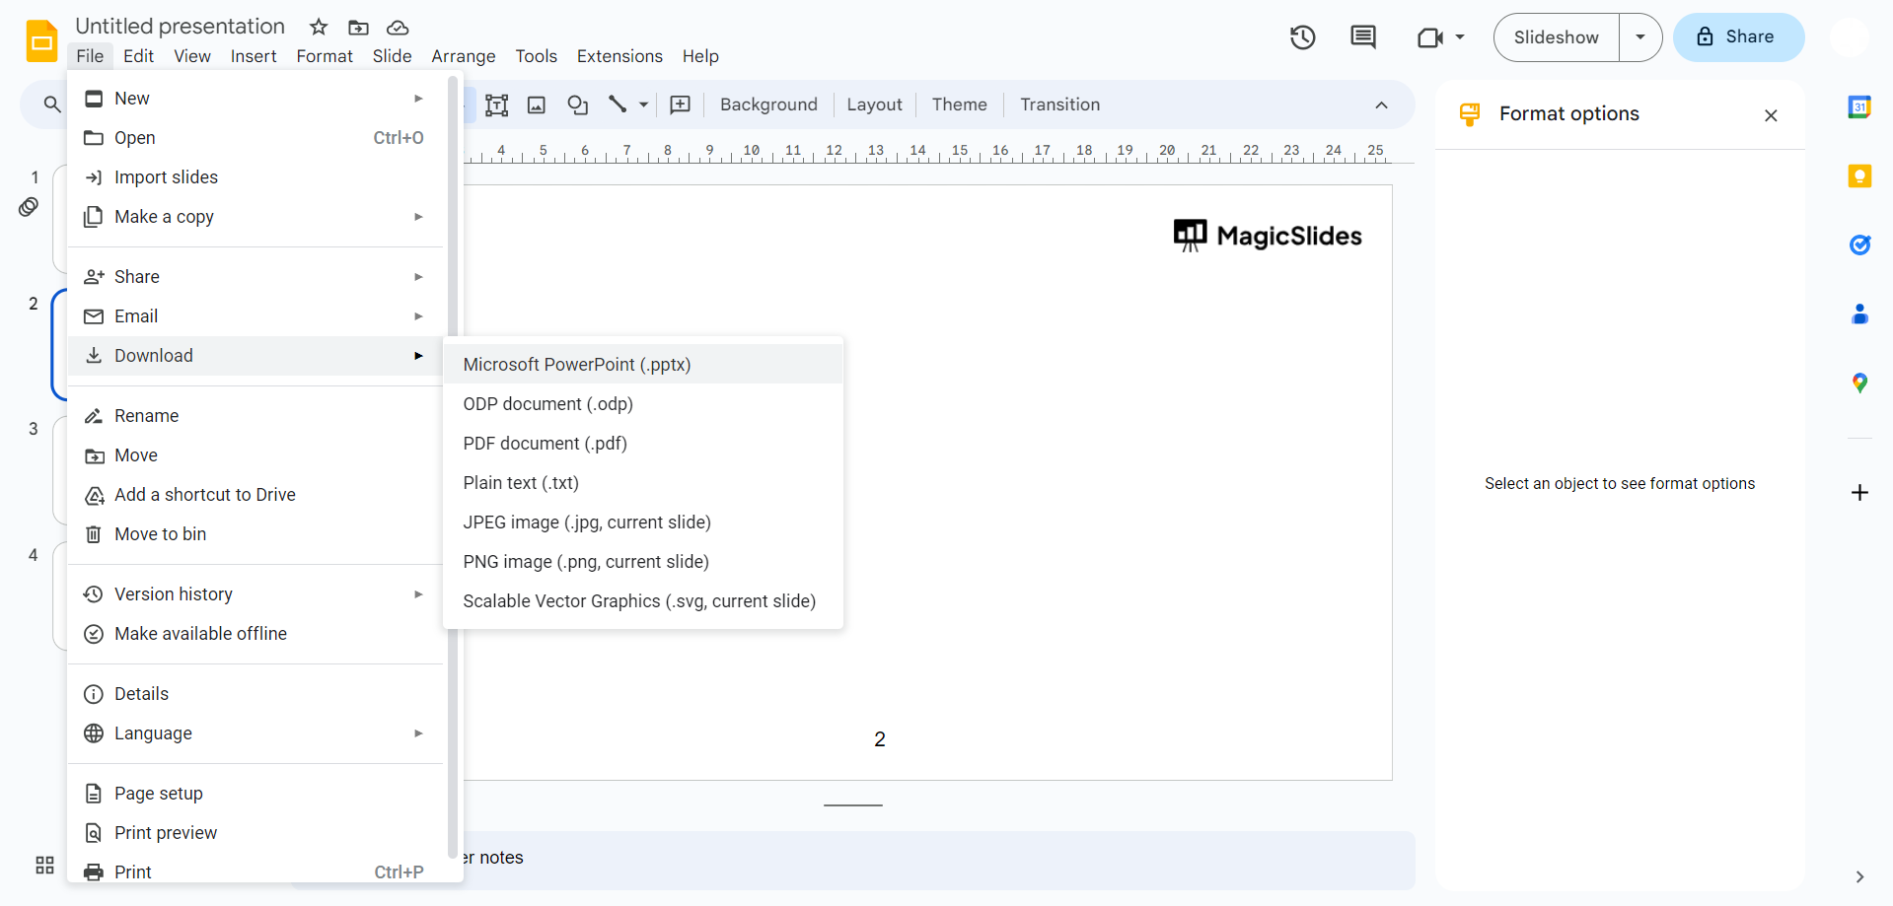Image resolution: width=1893 pixels, height=906 pixels.
Task: Choose Microsoft PowerPoint (.pptx) download
Action: pyautogui.click(x=577, y=365)
